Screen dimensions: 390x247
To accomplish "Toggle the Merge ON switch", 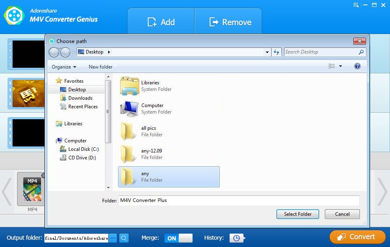I will (x=178, y=238).
